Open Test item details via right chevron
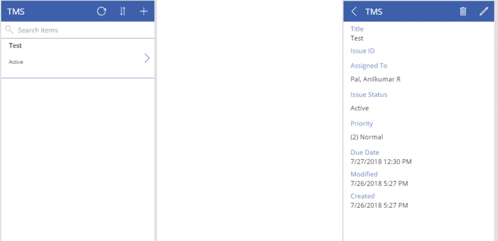This screenshot has width=498, height=241. 147,58
